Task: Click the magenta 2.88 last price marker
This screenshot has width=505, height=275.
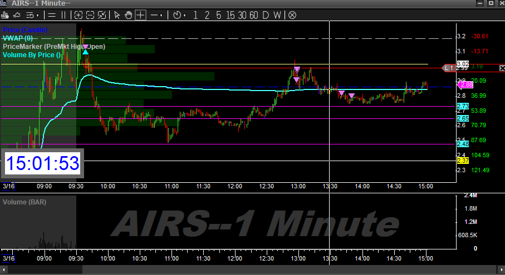Action: pos(465,85)
